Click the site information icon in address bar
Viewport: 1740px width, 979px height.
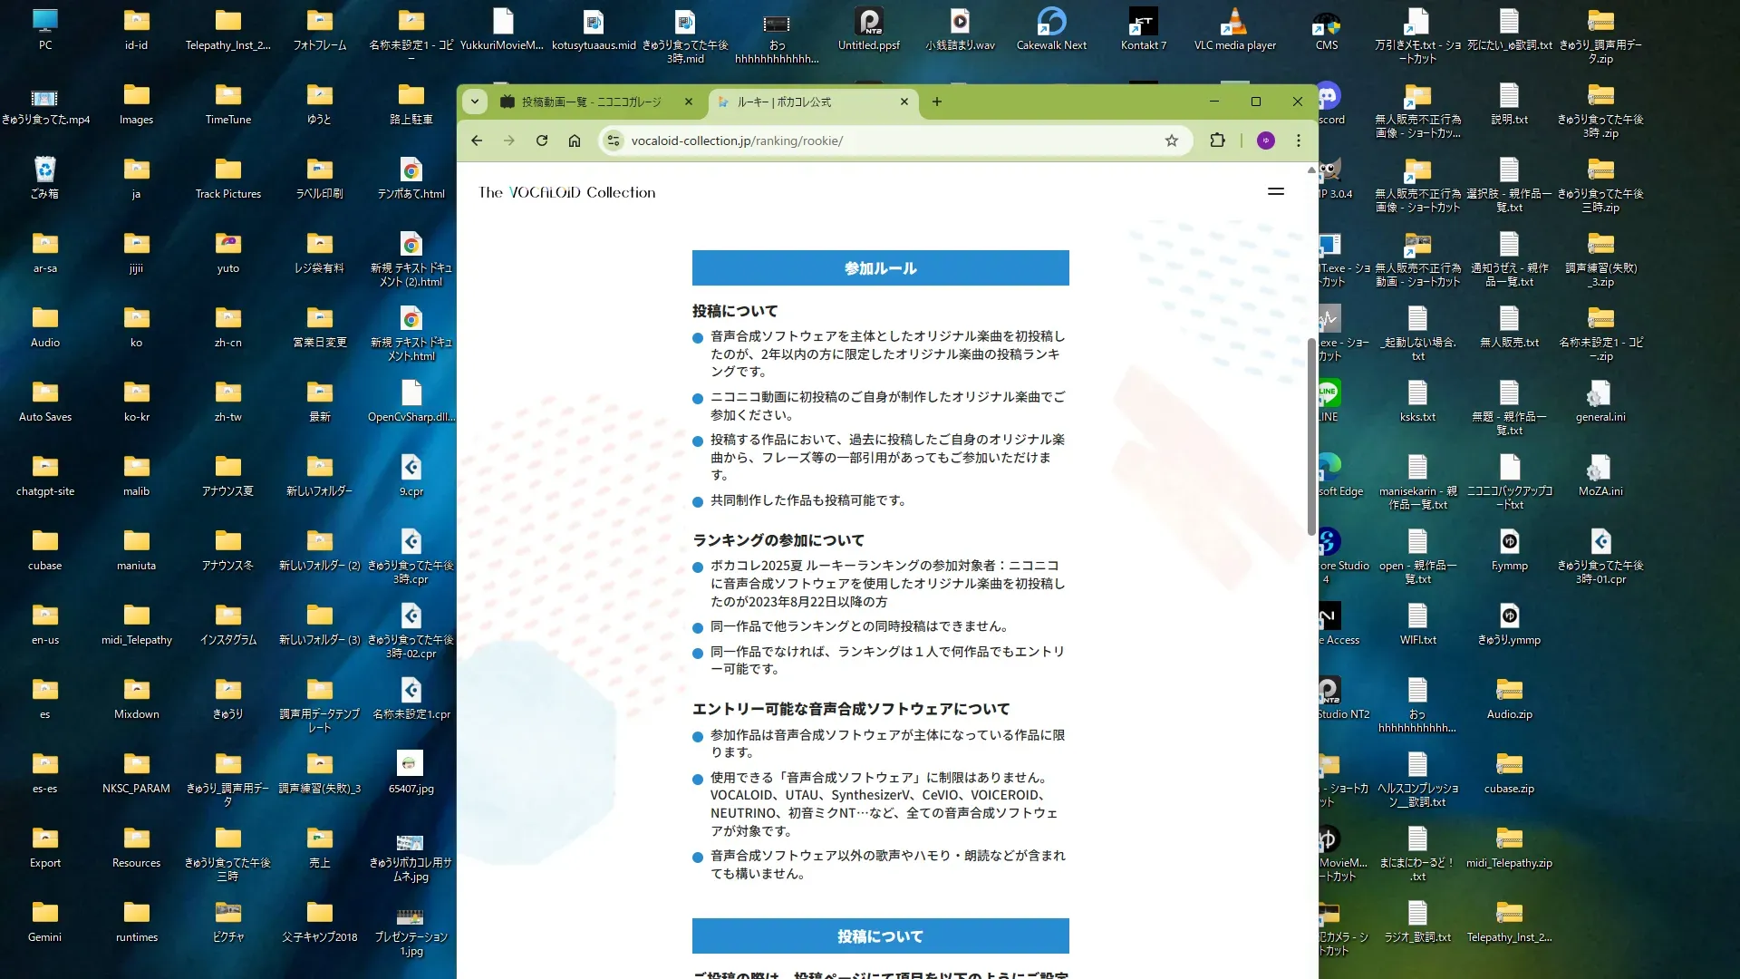[614, 141]
